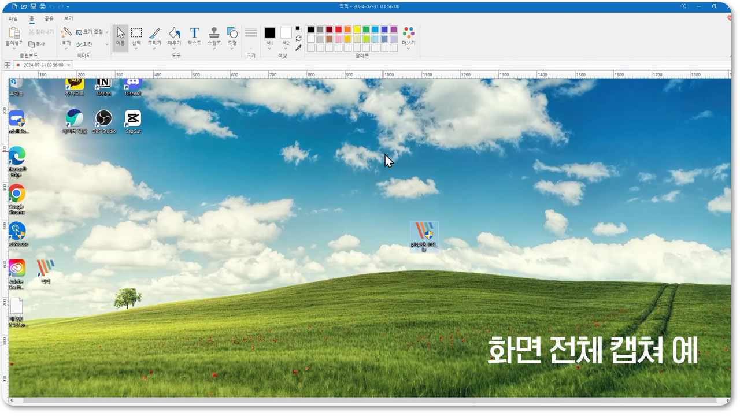
Task: Choose the green palette swatch
Action: pyautogui.click(x=366, y=29)
